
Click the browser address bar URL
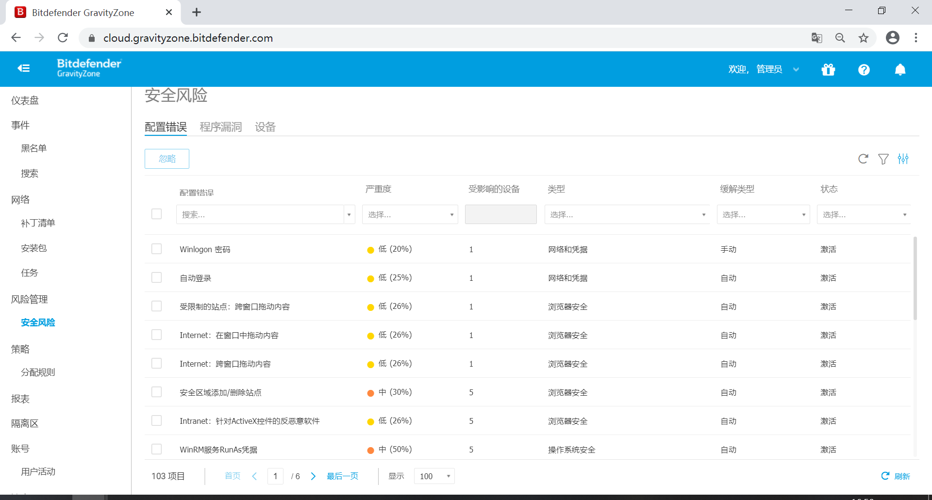click(x=188, y=38)
